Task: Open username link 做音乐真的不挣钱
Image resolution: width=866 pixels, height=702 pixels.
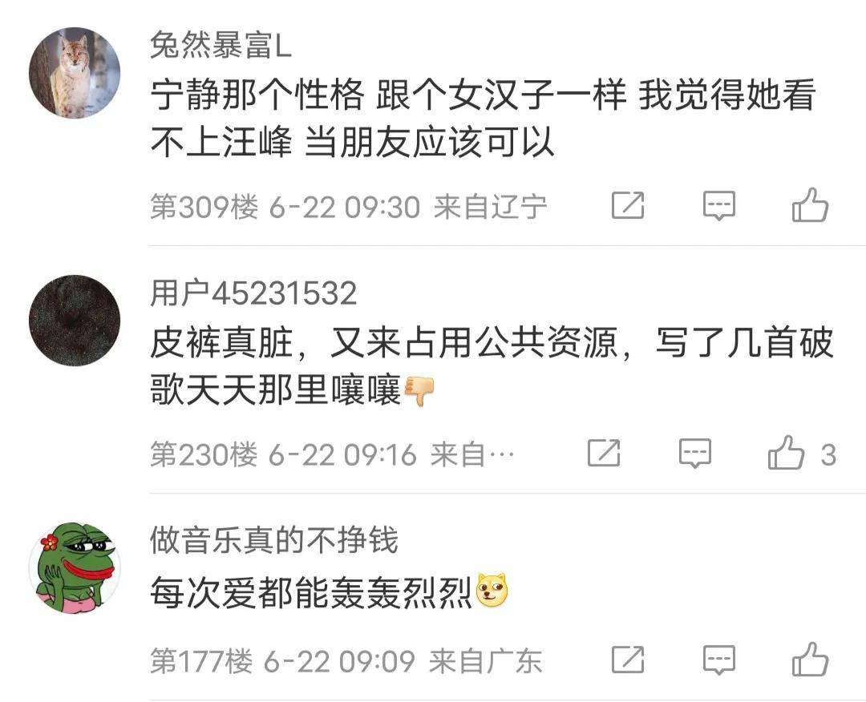Action: click(x=274, y=540)
